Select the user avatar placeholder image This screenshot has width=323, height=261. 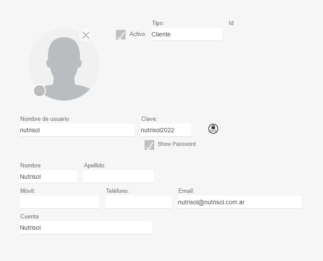[x=64, y=65]
